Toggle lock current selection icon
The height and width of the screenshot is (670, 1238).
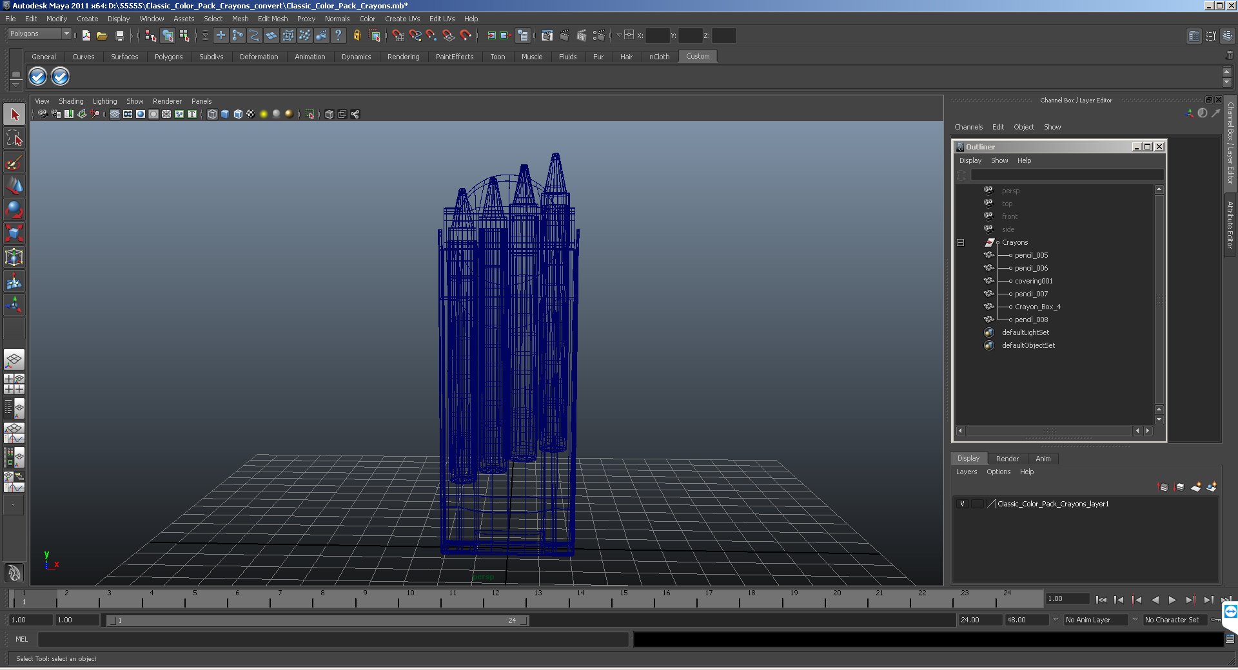357,35
